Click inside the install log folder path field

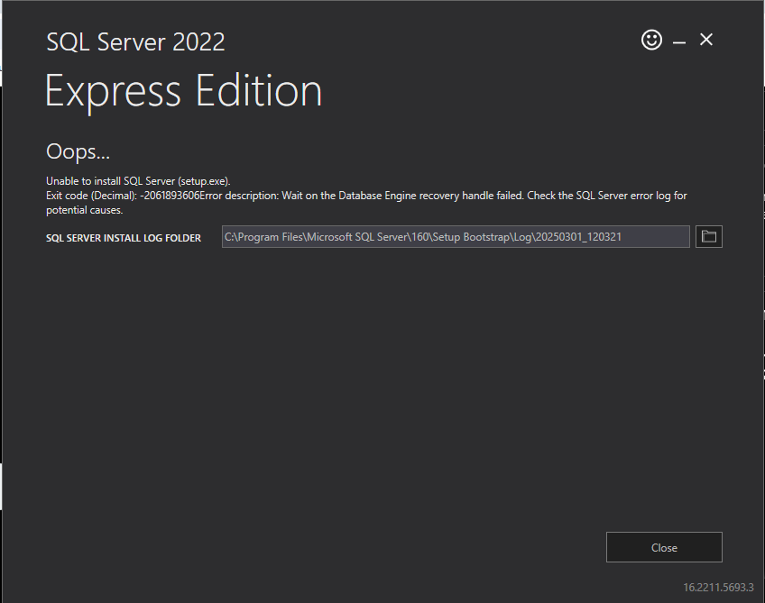tap(456, 237)
